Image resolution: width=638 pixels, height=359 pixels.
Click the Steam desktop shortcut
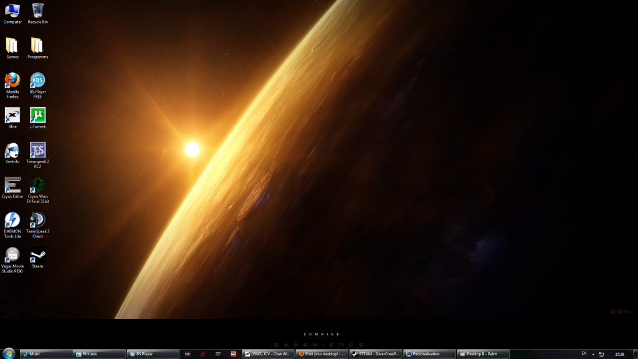click(38, 256)
